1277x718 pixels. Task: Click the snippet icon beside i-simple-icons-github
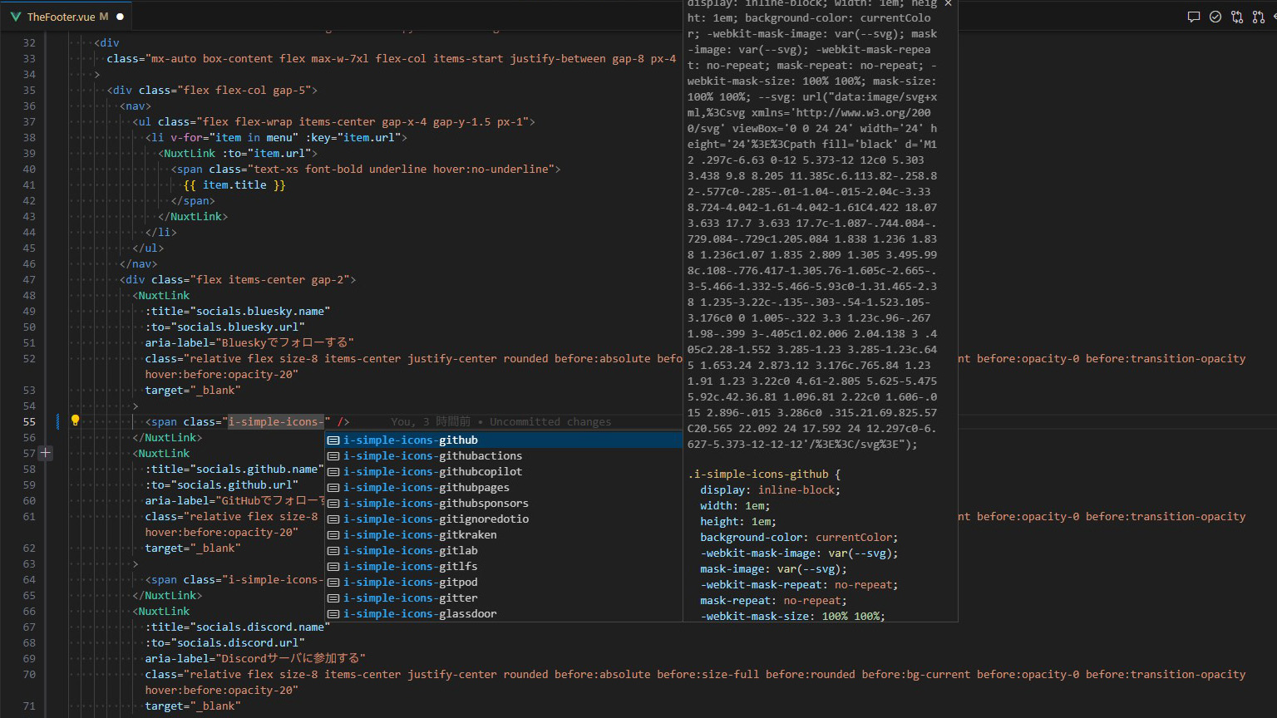coord(333,440)
